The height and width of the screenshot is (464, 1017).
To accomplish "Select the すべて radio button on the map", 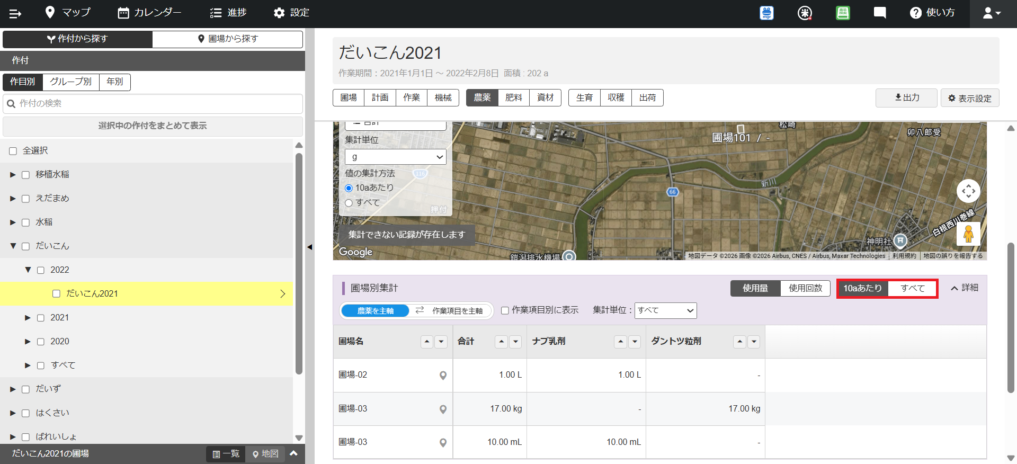I will pos(349,203).
